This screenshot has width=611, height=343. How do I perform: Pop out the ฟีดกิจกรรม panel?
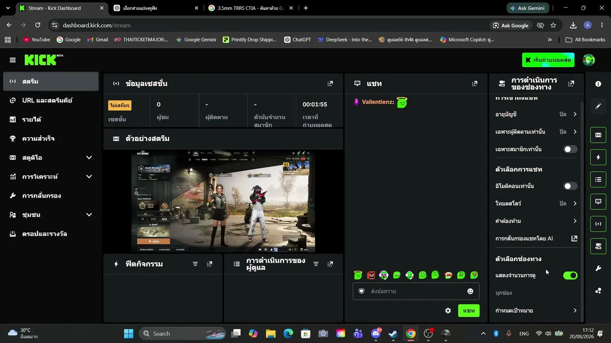click(x=210, y=264)
